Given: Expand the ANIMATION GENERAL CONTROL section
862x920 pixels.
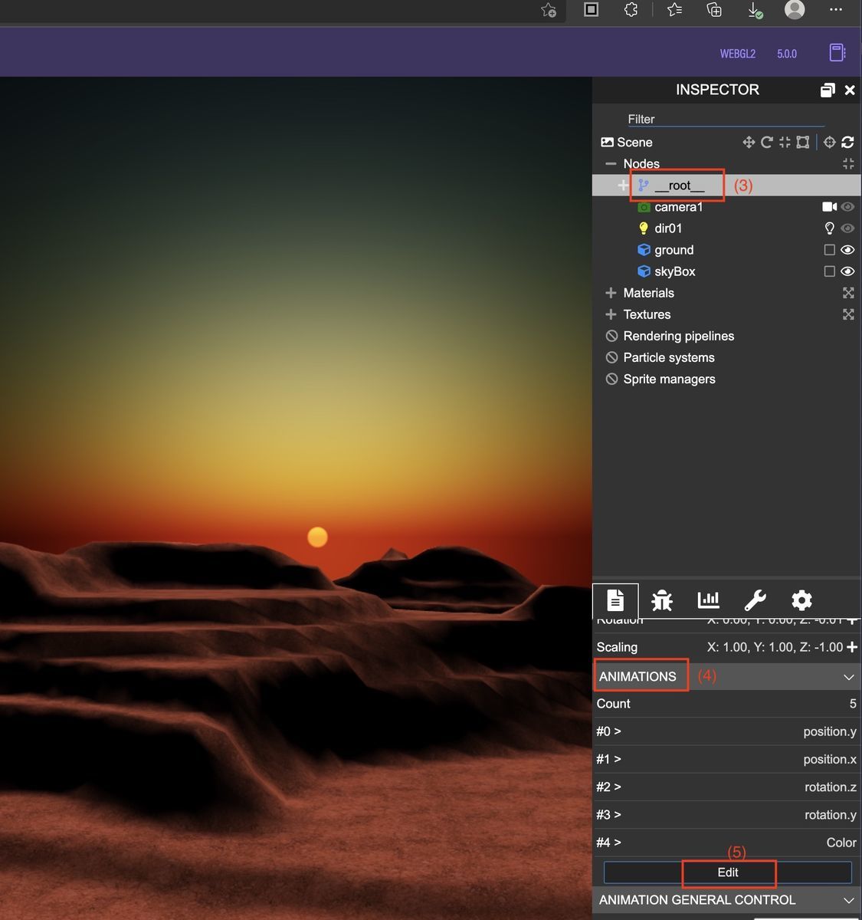Looking at the screenshot, I should [x=848, y=900].
